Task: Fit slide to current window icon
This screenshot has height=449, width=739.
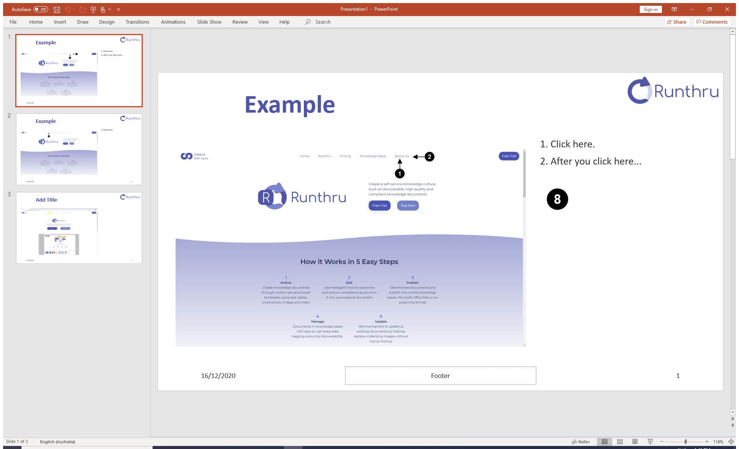Action: (x=731, y=442)
